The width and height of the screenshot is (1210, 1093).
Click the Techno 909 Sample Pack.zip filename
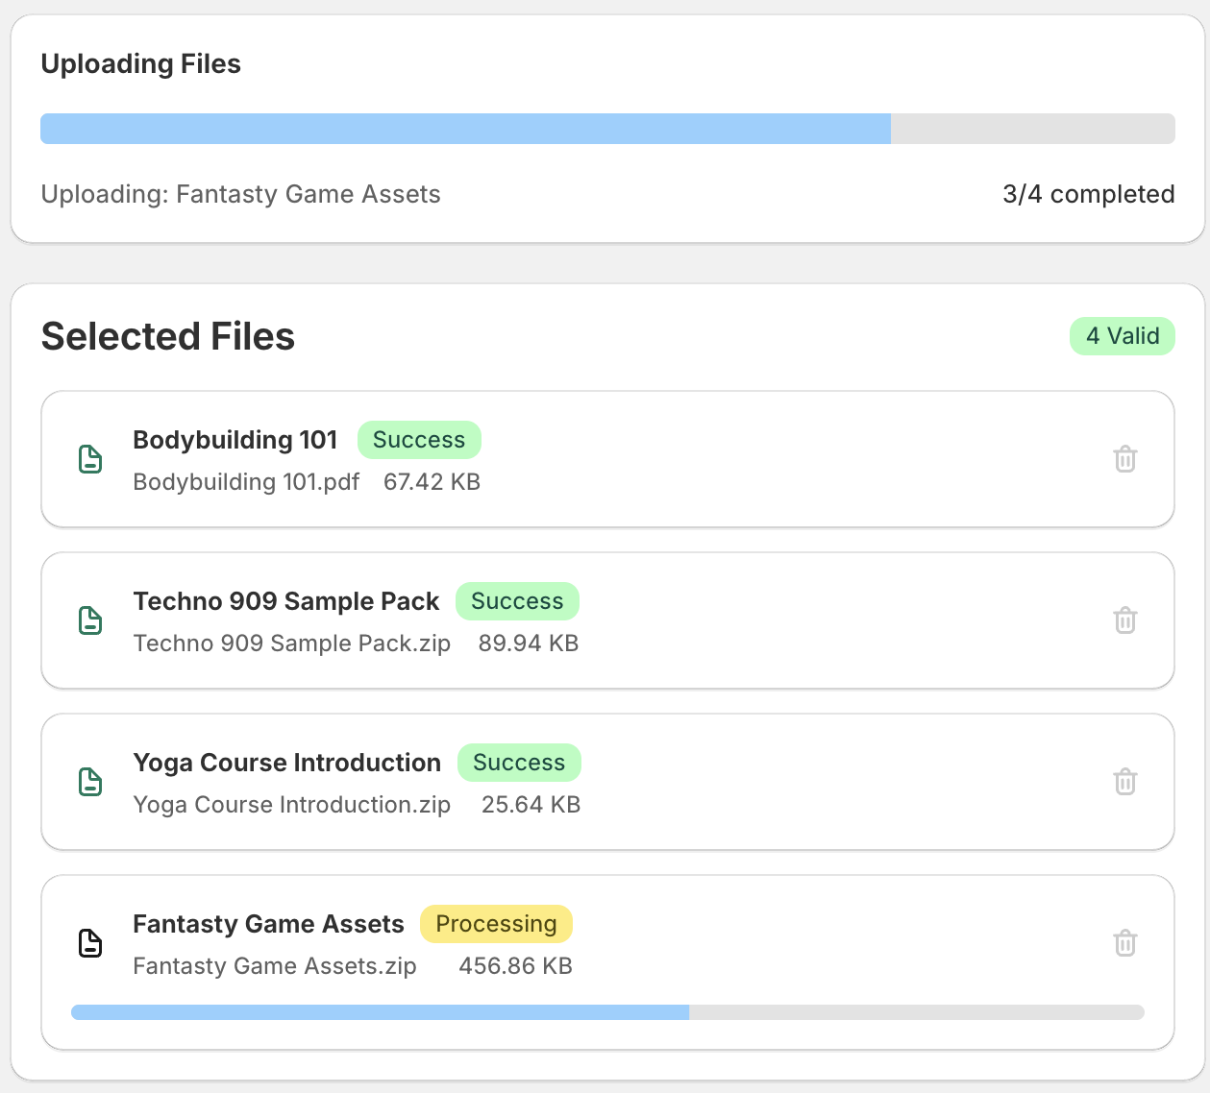[x=291, y=644]
